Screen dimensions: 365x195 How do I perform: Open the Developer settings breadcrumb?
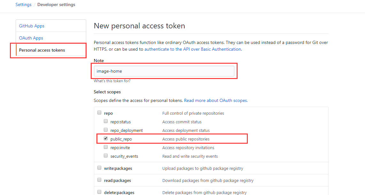(56, 5)
